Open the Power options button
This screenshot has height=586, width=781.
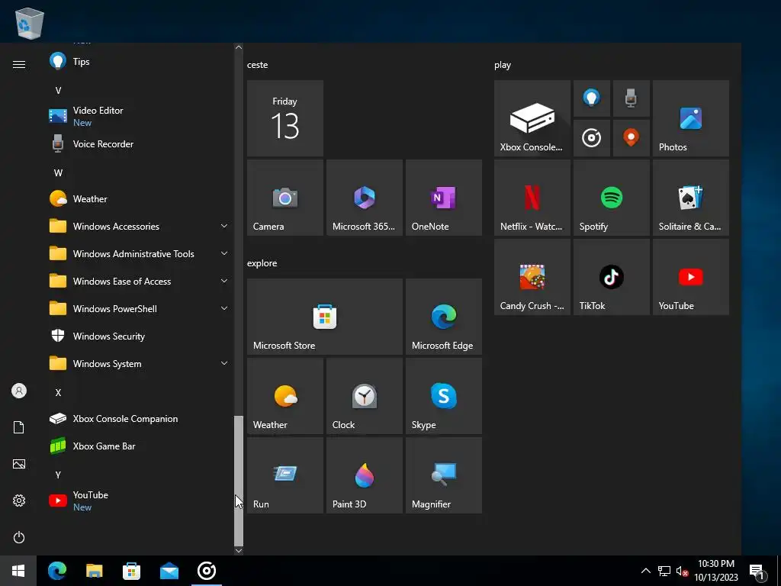click(19, 537)
